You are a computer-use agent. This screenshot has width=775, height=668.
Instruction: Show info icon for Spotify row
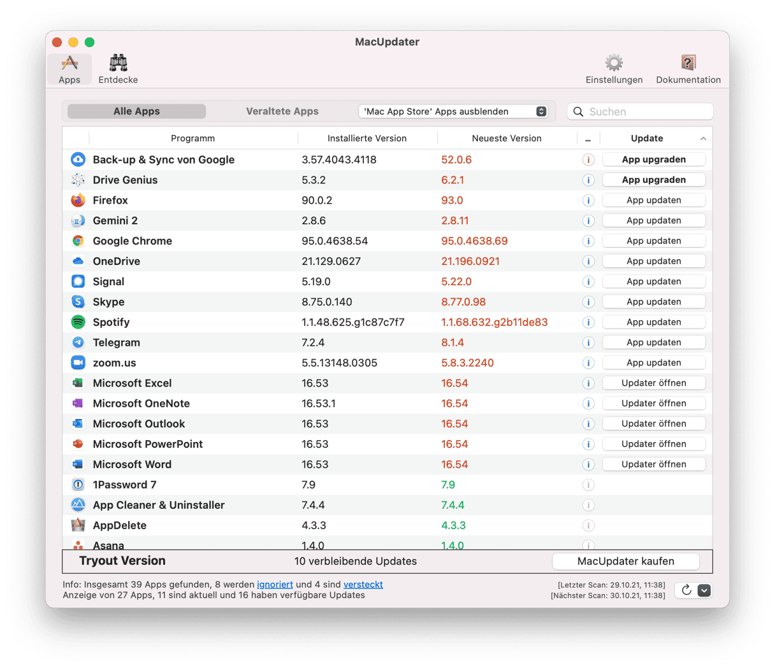588,322
